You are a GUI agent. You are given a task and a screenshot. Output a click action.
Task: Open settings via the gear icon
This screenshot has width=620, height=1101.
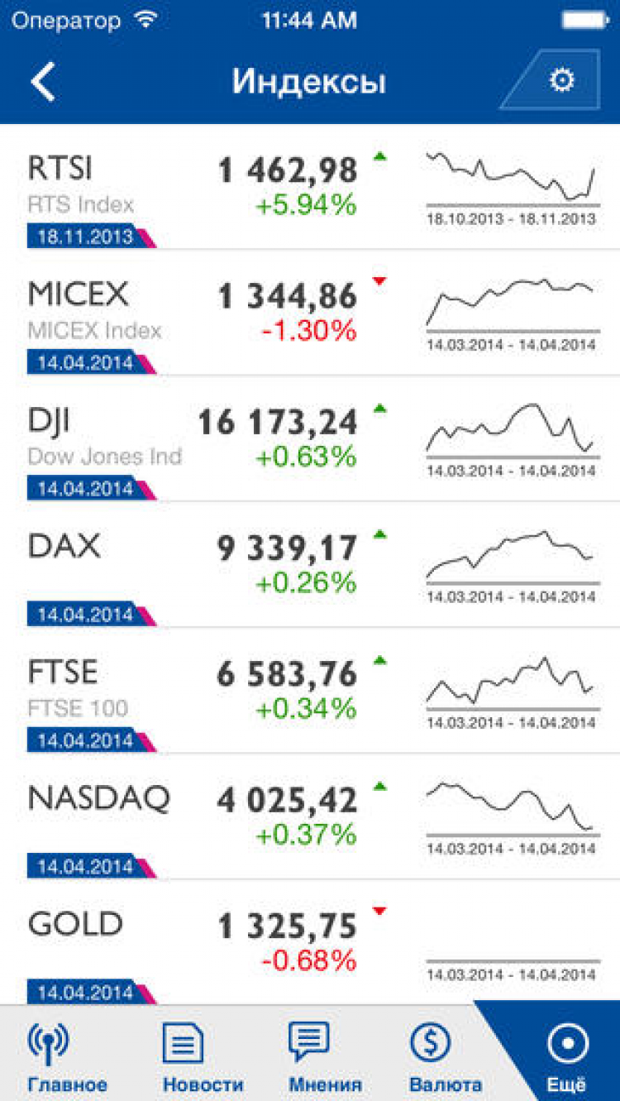click(x=561, y=80)
